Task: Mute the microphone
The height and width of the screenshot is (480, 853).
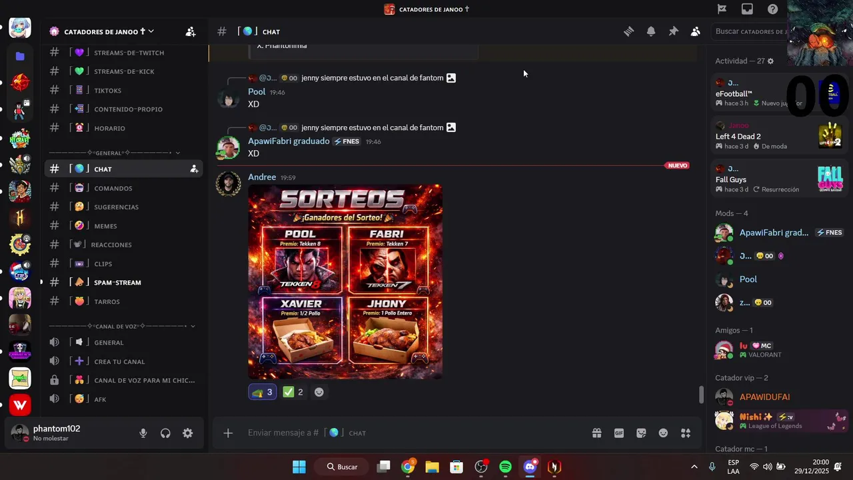Action: coord(143,433)
